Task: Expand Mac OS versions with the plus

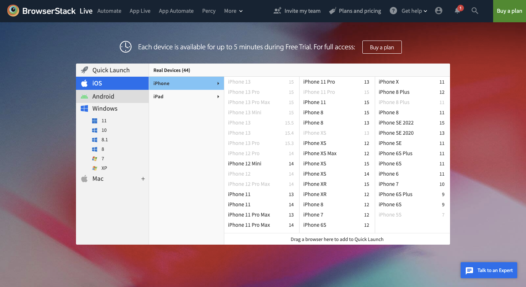Action: coord(143,179)
